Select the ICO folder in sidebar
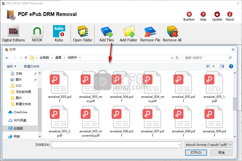The width and height of the screenshot is (242, 161). pos(18,86)
